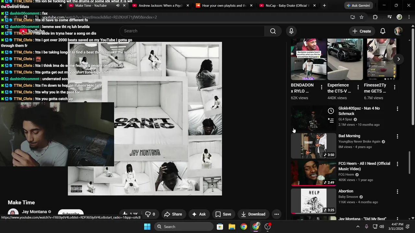Open the Windows notification center bell
Viewport: 415px width, 233px height.
408,227
